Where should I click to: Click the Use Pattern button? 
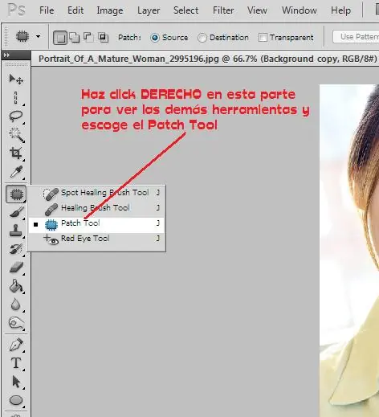point(356,37)
